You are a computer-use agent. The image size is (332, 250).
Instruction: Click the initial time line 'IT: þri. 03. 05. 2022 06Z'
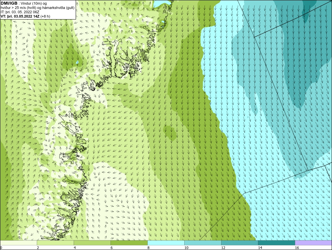[20, 12]
